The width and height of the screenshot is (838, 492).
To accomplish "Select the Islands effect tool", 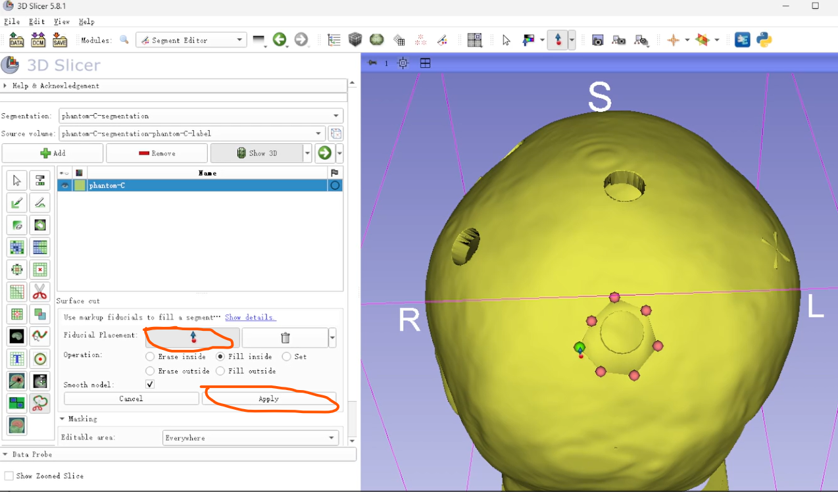I will (x=17, y=314).
